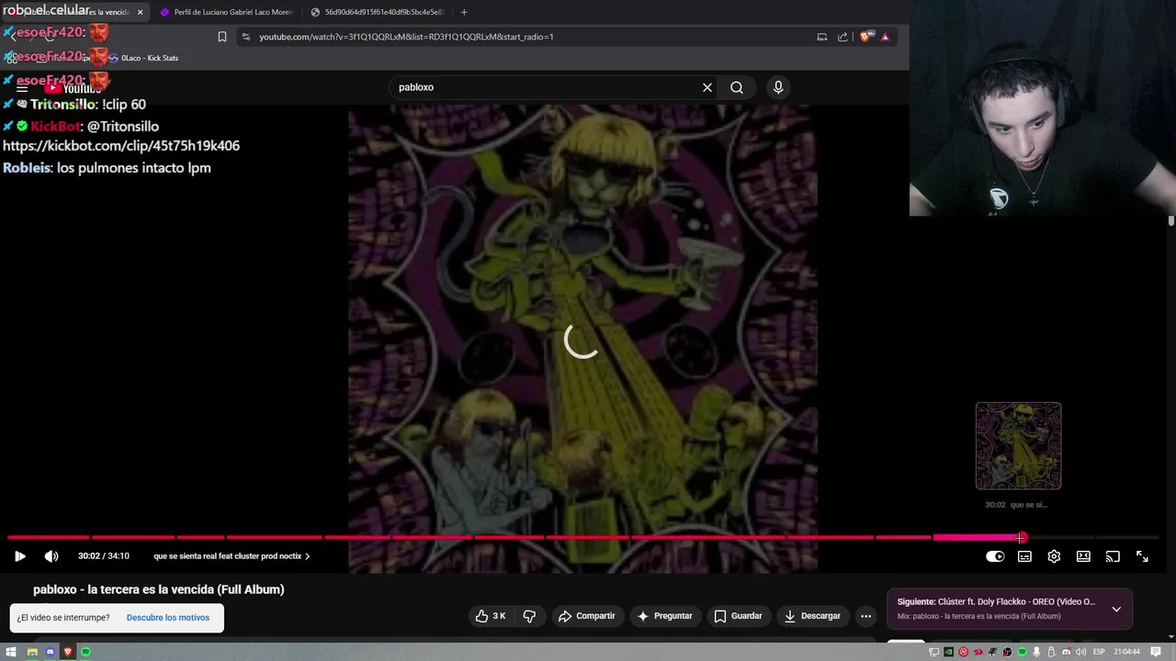Click the Descargar download button
The height and width of the screenshot is (661, 1176).
pos(812,616)
